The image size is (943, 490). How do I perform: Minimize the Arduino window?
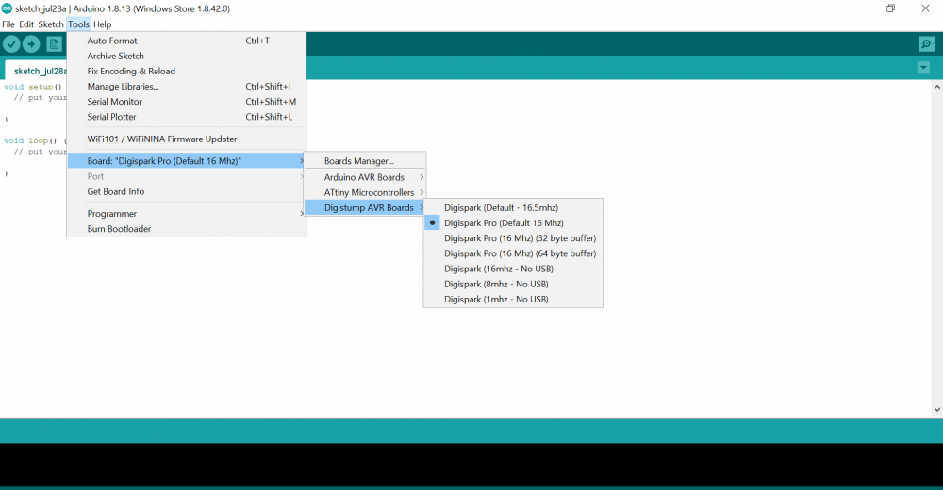click(x=856, y=8)
